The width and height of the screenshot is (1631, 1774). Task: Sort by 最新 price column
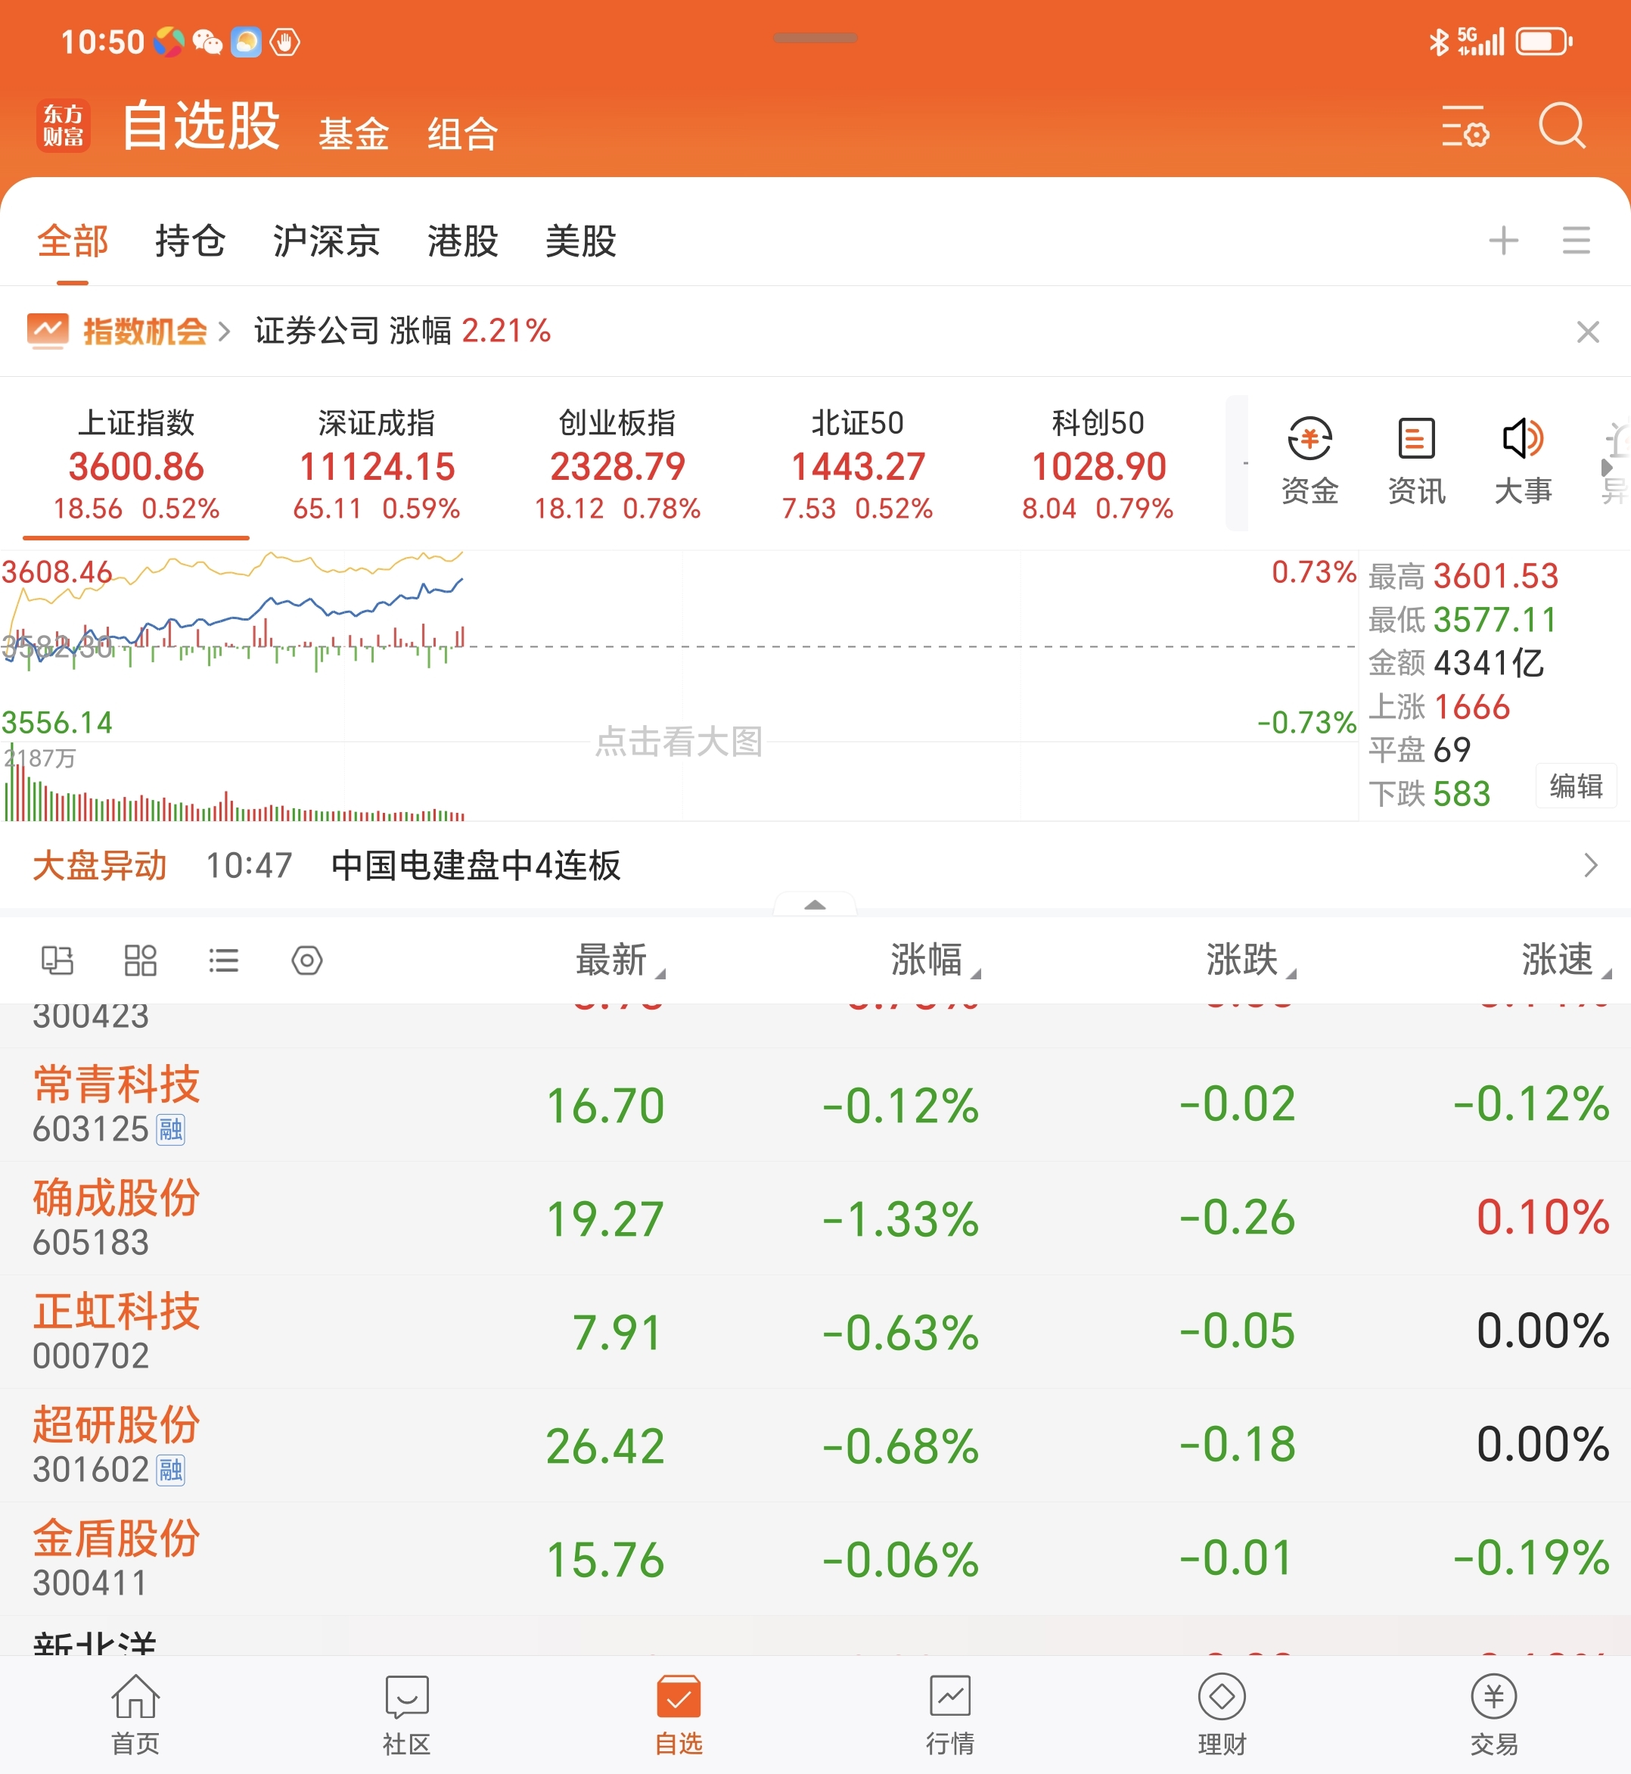620,959
